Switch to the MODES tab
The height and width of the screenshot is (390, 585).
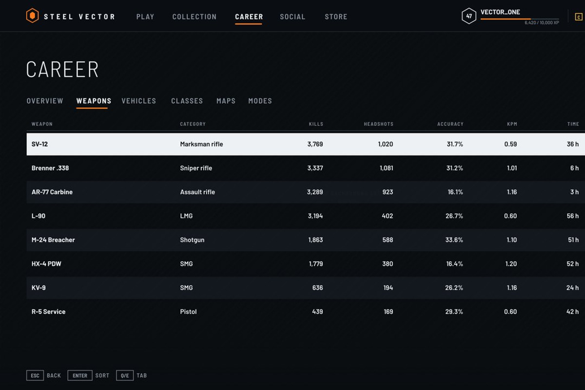pos(260,101)
